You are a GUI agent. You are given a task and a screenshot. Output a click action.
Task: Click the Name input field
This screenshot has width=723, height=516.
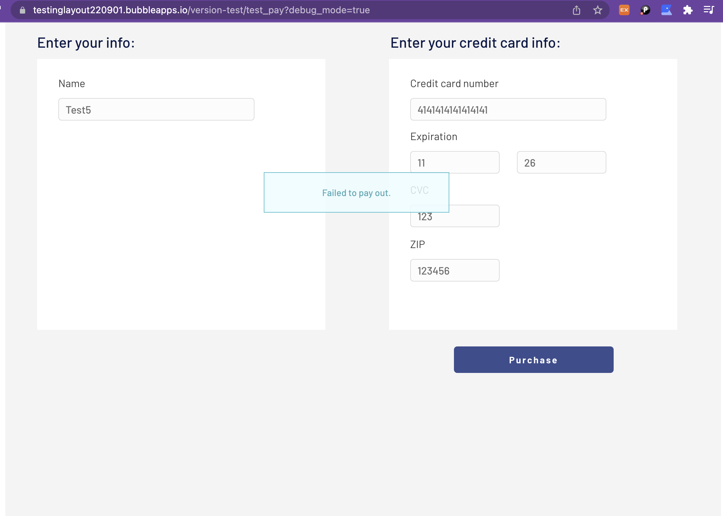tap(156, 110)
